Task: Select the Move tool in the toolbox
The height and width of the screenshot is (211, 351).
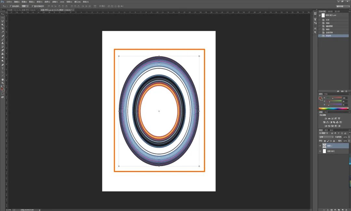Action: [3, 14]
